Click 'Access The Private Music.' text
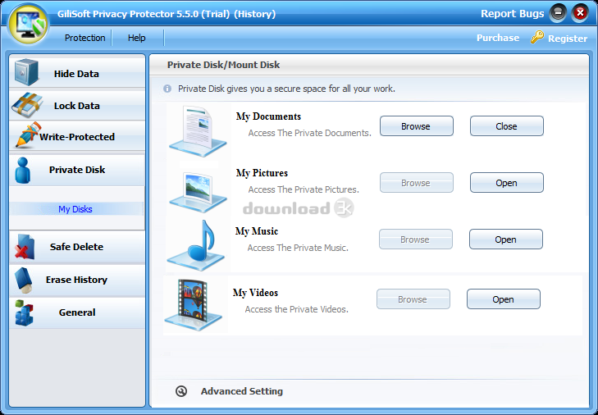Screen dimensions: 598x415 (x=298, y=248)
